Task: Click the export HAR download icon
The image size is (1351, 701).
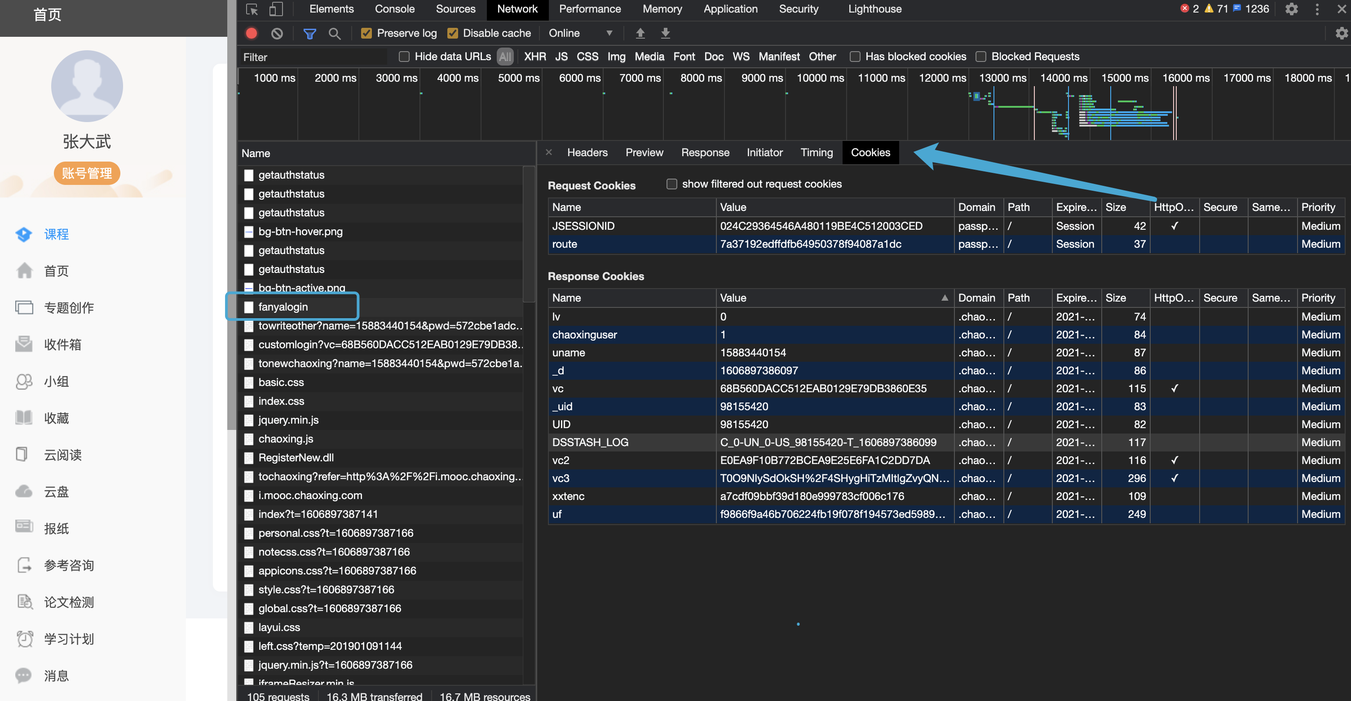Action: pyautogui.click(x=665, y=33)
